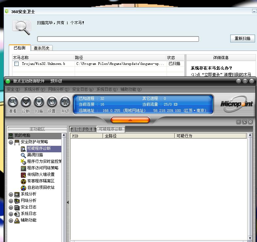Click the 自启动项回收站 icon
This screenshot has height=242, width=257.
(23, 188)
